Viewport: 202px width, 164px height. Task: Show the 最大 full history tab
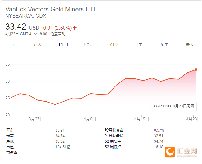click(190, 44)
